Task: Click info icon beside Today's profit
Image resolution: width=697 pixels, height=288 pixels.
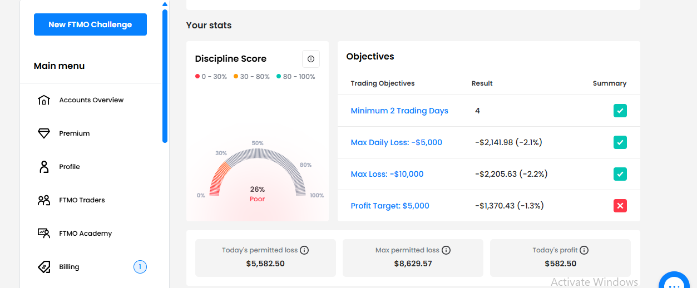Action: pyautogui.click(x=584, y=250)
